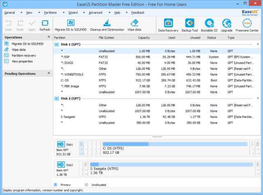Select the I: Seagate partition bar in disk map
Screen dimensions: 263x195
click(172, 169)
